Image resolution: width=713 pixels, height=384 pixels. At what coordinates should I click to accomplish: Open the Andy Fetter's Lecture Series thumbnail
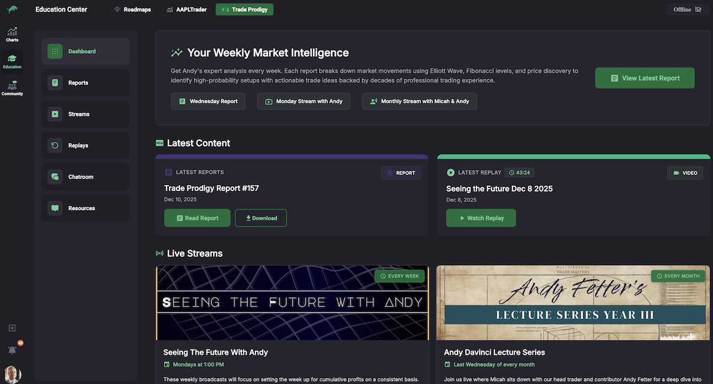click(574, 303)
